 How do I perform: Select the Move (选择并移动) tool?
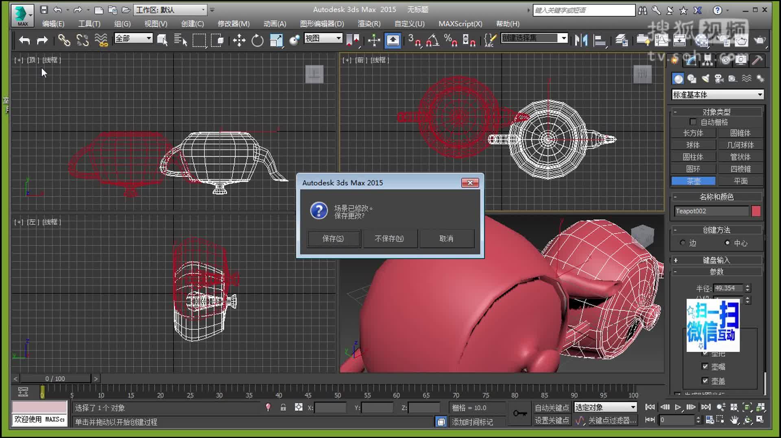click(239, 40)
